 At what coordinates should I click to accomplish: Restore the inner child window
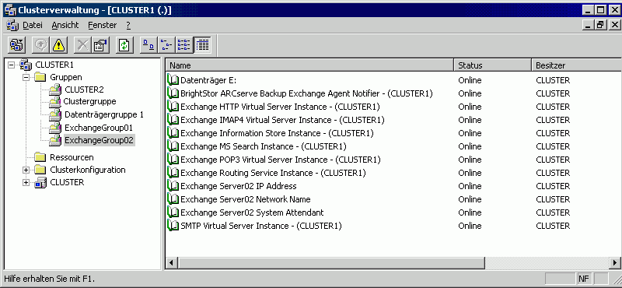(600, 25)
